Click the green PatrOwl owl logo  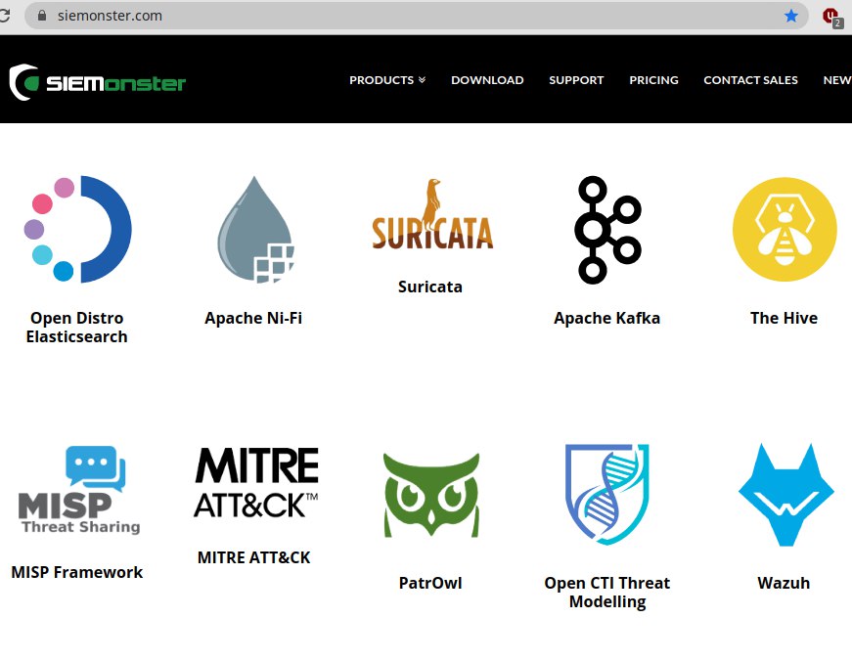431,495
